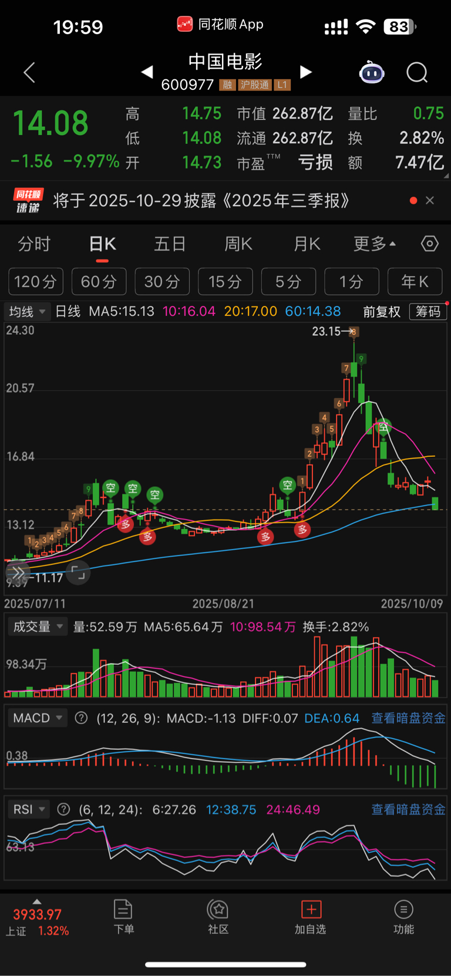Tap the current price 14.08
The width and height of the screenshot is (451, 976).
click(x=51, y=123)
